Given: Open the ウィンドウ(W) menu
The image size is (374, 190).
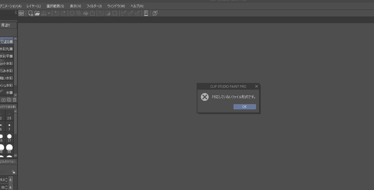Looking at the screenshot, I should pyautogui.click(x=116, y=6).
